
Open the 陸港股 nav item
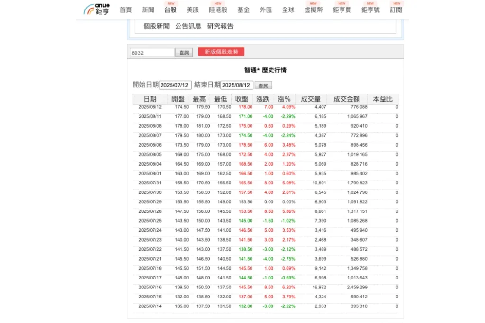218,10
